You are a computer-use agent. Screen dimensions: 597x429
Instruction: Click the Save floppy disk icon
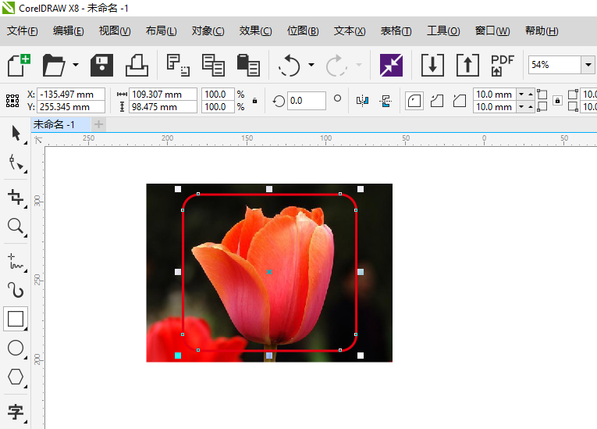pos(102,65)
